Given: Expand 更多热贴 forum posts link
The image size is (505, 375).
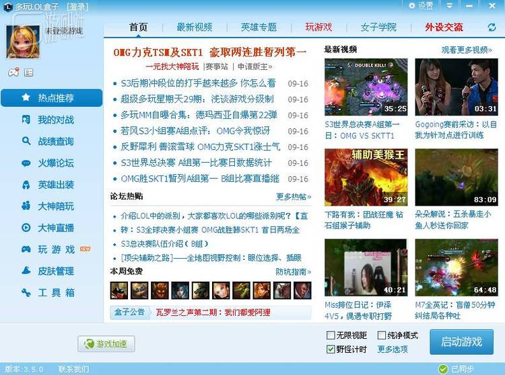Looking at the screenshot, I should [294, 197].
